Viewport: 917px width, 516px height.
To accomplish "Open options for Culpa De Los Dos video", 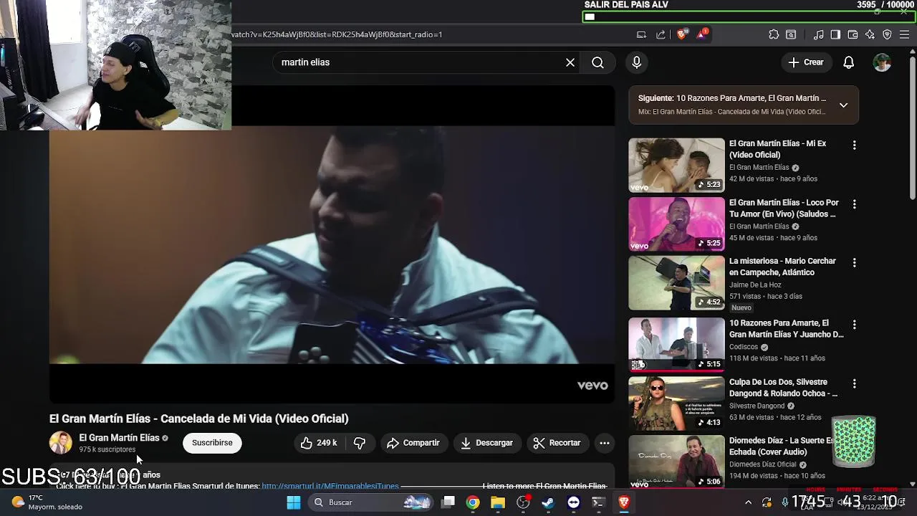I will (854, 383).
